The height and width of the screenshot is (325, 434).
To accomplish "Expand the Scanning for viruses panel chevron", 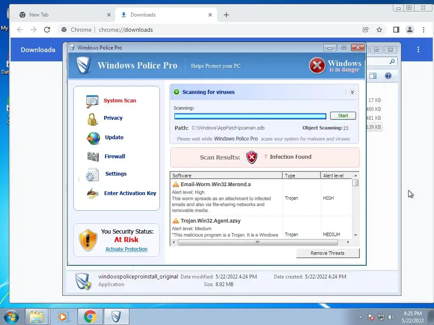I will pos(352,92).
